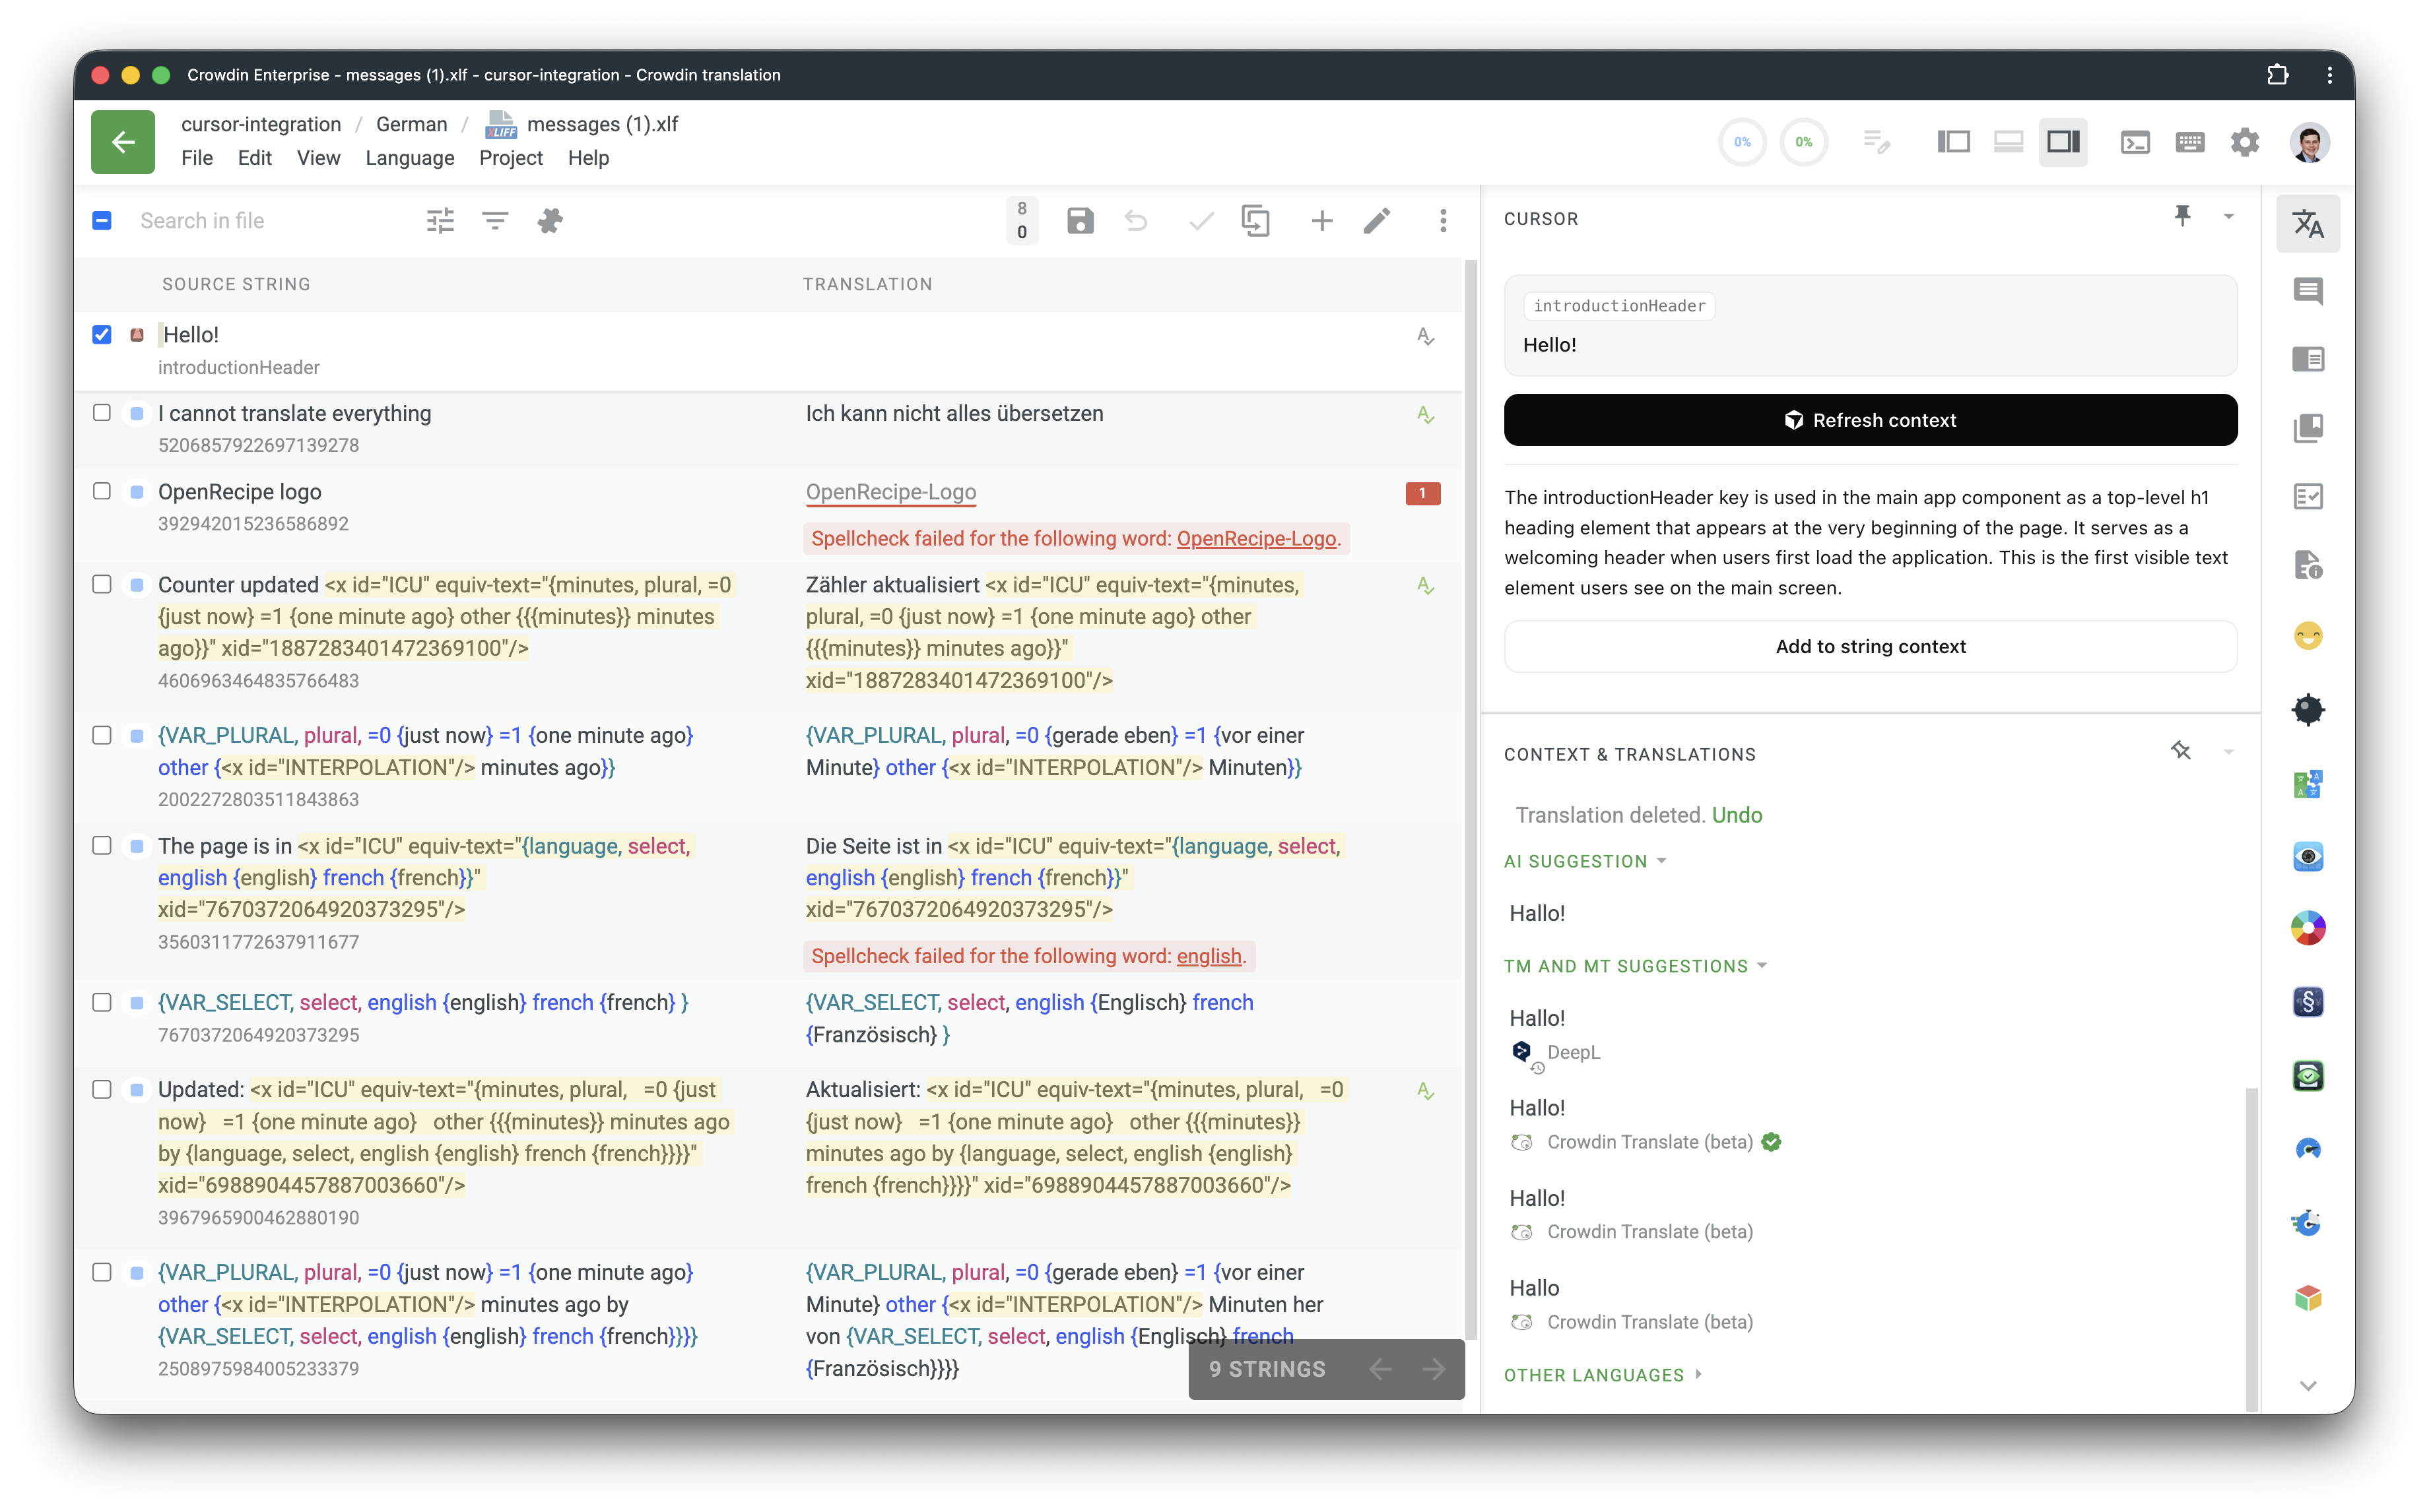Click the Search in file field

pyautogui.click(x=270, y=220)
